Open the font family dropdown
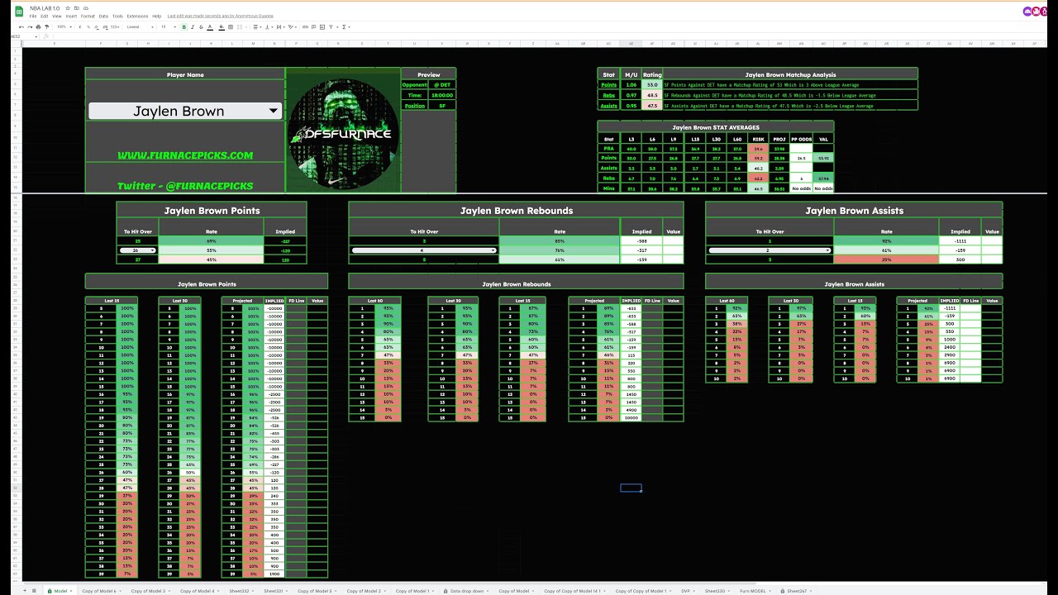Image resolution: width=1058 pixels, height=595 pixels. tap(140, 26)
